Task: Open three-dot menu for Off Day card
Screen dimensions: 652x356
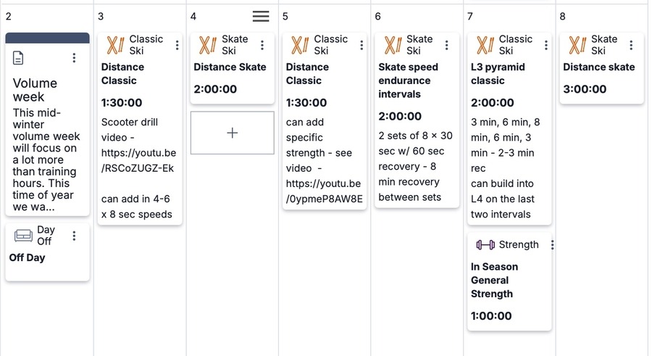Action: pyautogui.click(x=74, y=235)
